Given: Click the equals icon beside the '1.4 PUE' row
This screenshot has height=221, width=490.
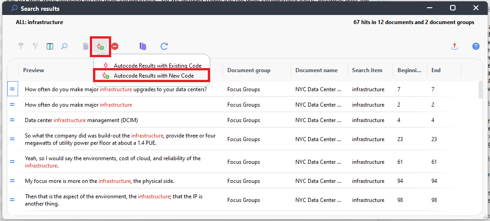Looking at the screenshot, I should [12, 139].
